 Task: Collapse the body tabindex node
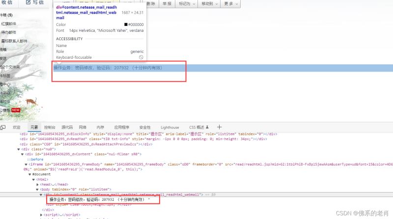(x=37, y=190)
